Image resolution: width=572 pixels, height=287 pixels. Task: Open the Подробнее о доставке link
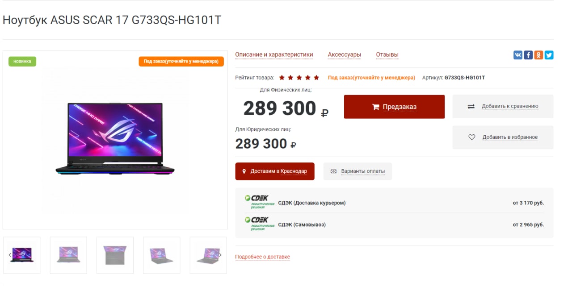[262, 257]
